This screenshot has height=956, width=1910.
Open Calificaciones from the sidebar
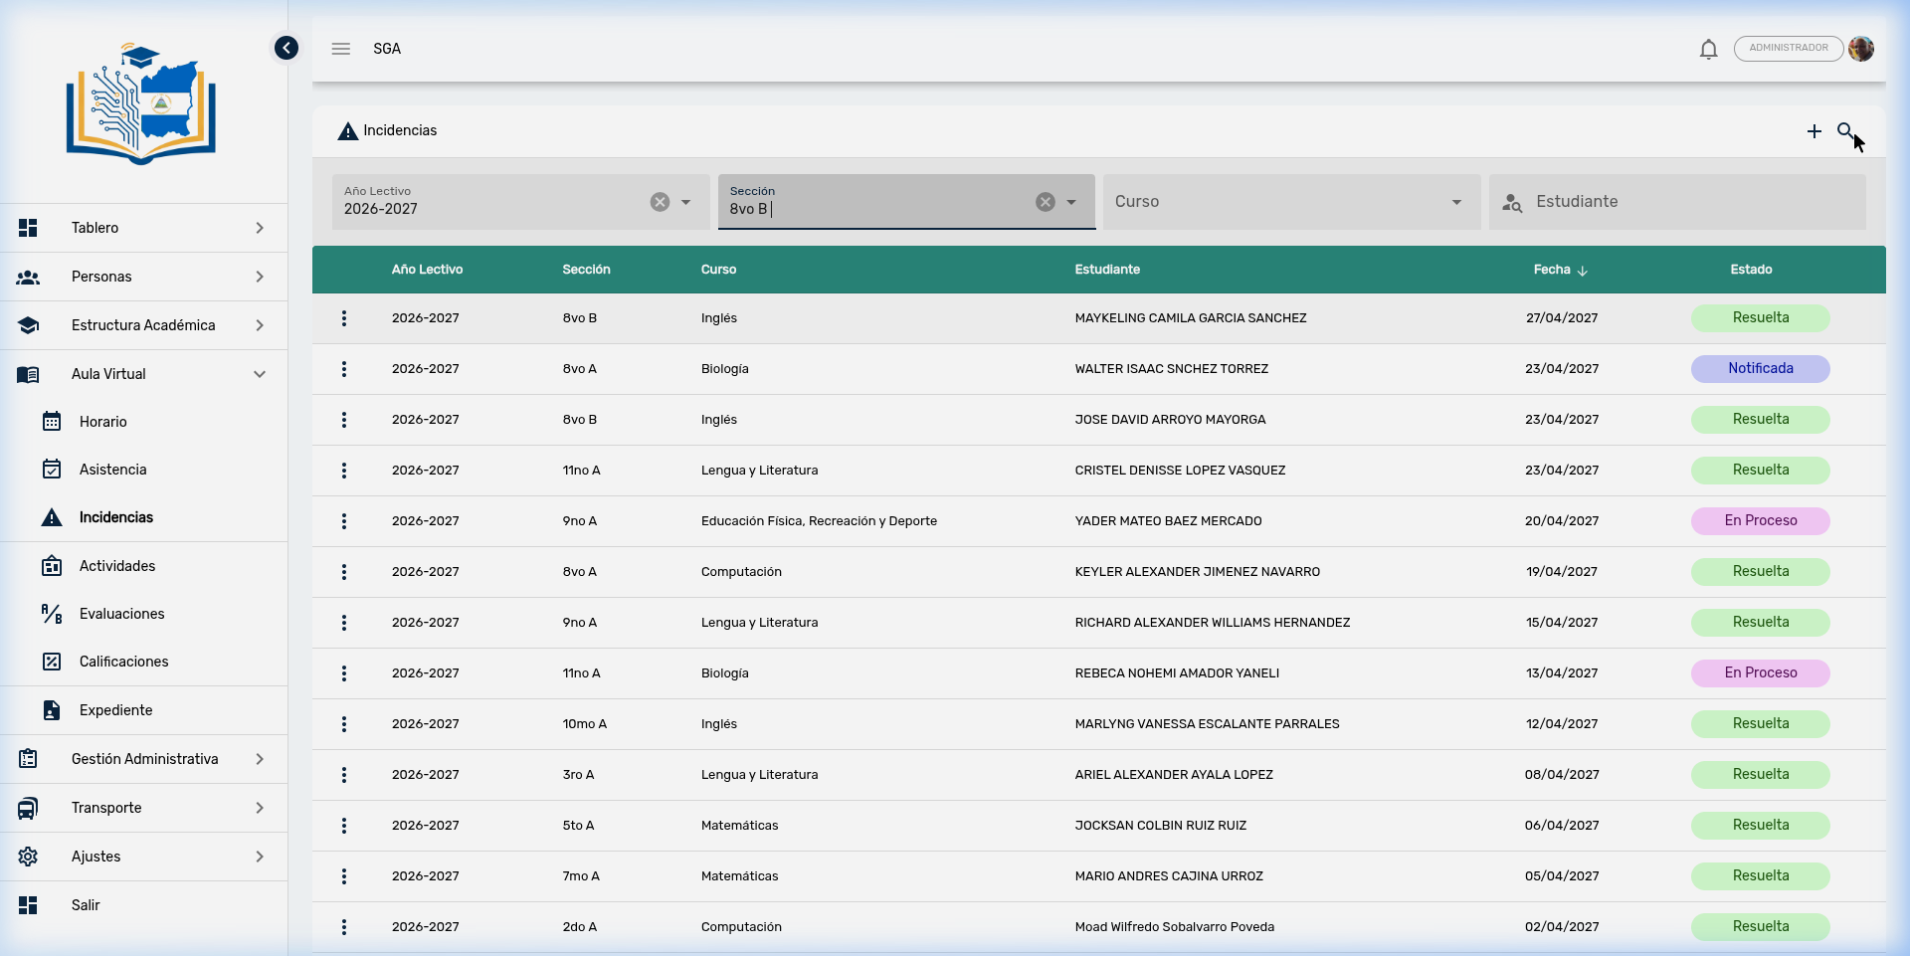123,662
